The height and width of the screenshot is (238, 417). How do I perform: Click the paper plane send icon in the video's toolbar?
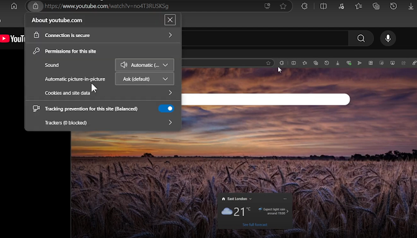pos(360,63)
